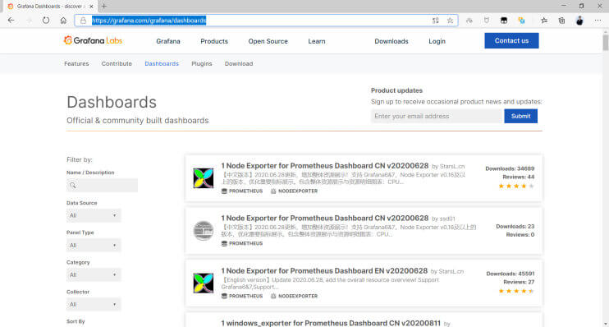Open the Open Source menu
Viewport: 609px width, 327px height.
[268, 41]
